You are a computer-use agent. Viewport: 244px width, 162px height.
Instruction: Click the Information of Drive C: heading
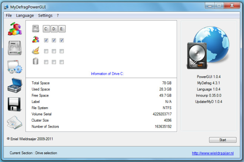(107, 74)
